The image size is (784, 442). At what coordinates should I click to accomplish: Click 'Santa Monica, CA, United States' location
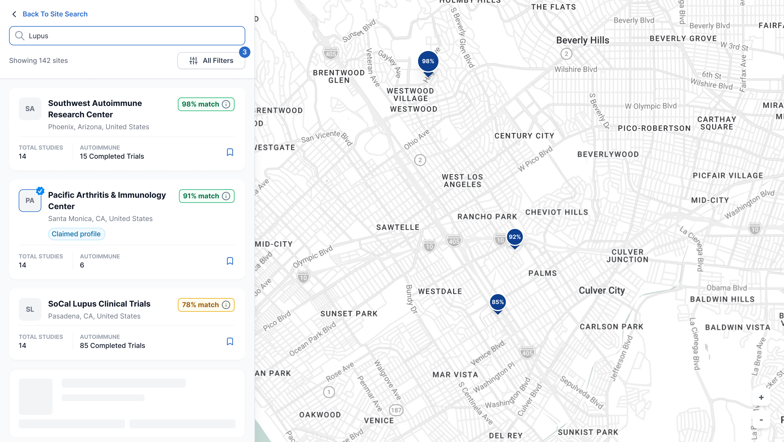click(x=101, y=219)
